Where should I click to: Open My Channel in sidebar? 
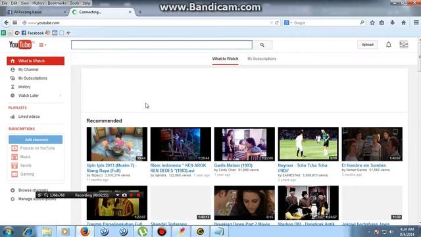pos(28,70)
